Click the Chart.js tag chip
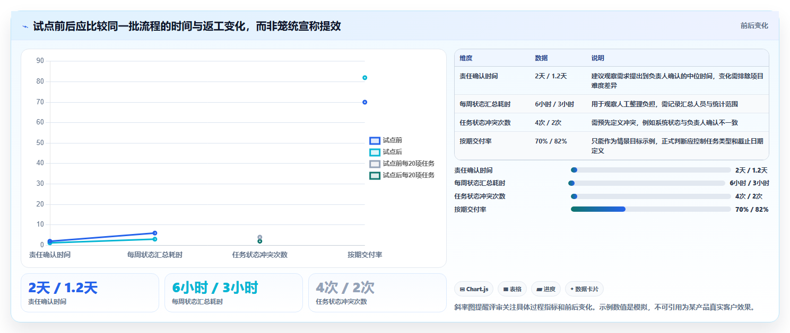This screenshot has width=790, height=333. point(474,289)
